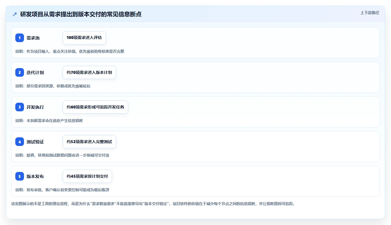Click the title 研发项目从需求提出到版本交付的常见信息断点

tap(81, 14)
